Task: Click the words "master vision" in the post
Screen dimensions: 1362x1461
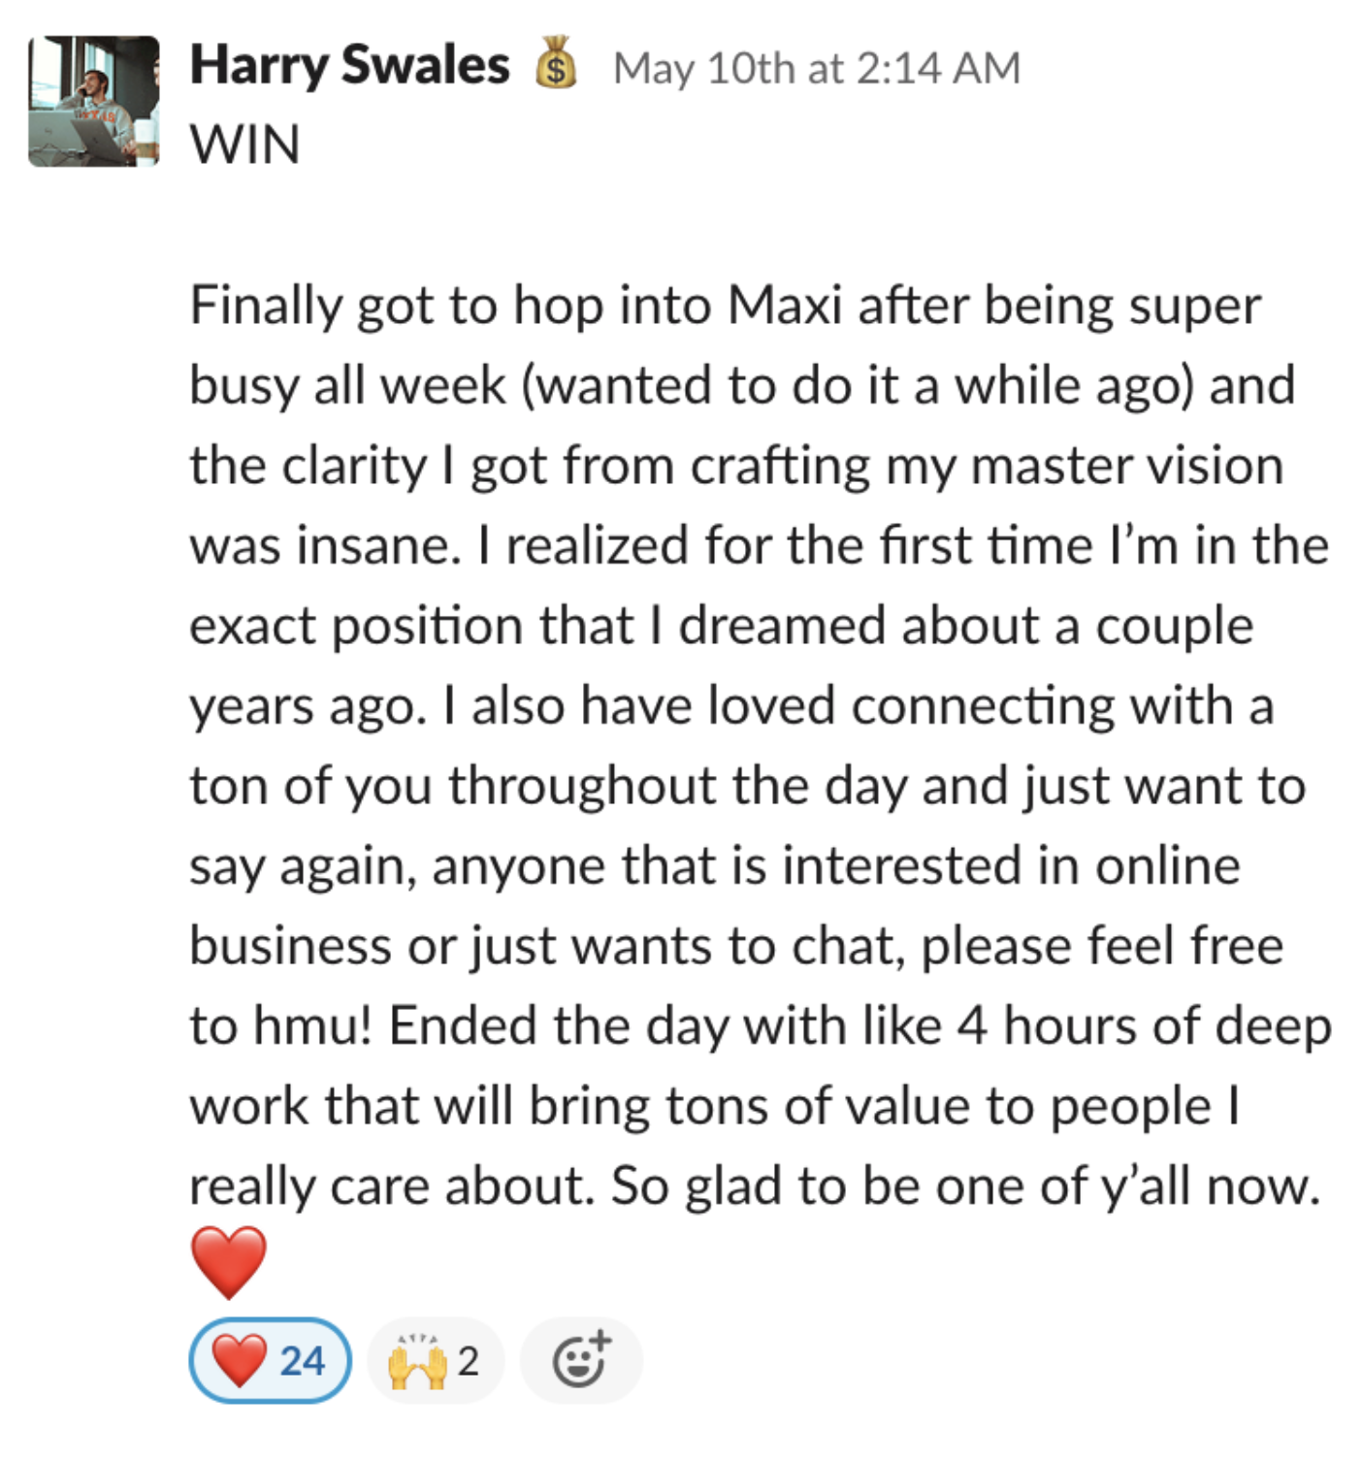Action: point(1127,466)
